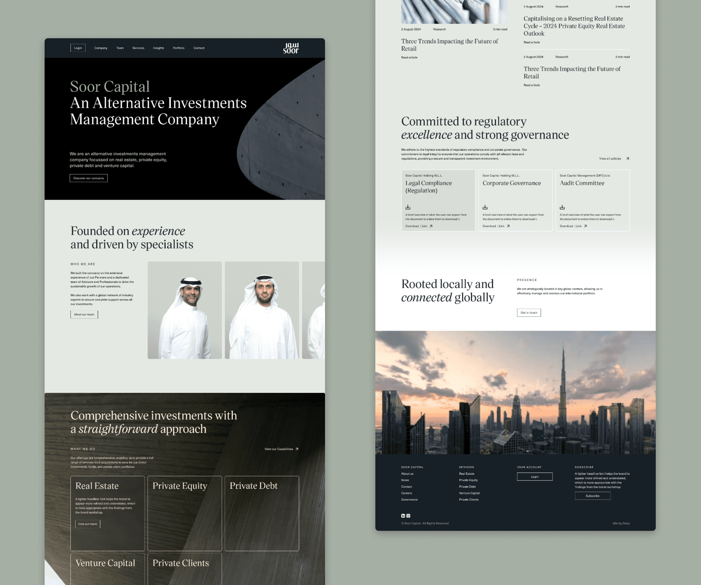Click the Discover our company button
701x585 pixels.
click(x=89, y=178)
